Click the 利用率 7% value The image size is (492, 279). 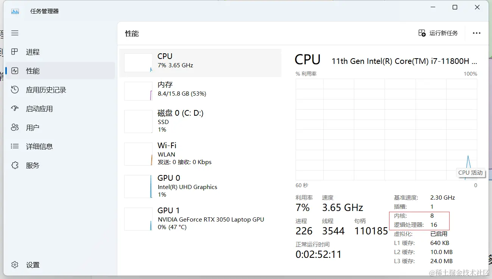[x=303, y=208]
